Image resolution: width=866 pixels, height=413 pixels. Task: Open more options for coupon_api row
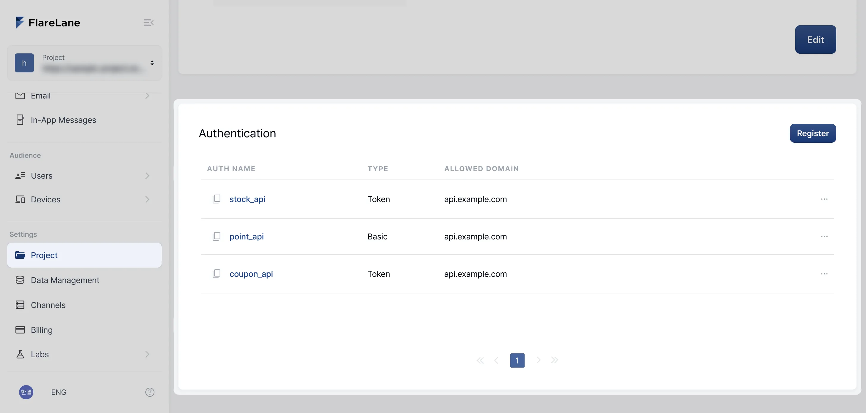tap(824, 274)
